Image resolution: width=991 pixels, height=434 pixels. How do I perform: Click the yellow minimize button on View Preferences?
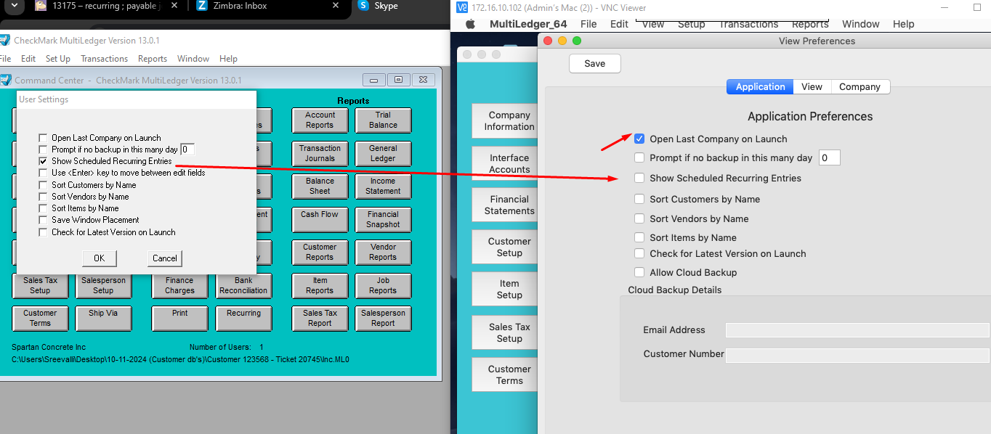point(563,41)
